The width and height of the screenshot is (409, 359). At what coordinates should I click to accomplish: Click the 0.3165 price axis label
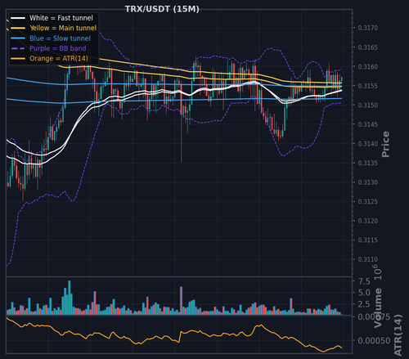(x=368, y=47)
